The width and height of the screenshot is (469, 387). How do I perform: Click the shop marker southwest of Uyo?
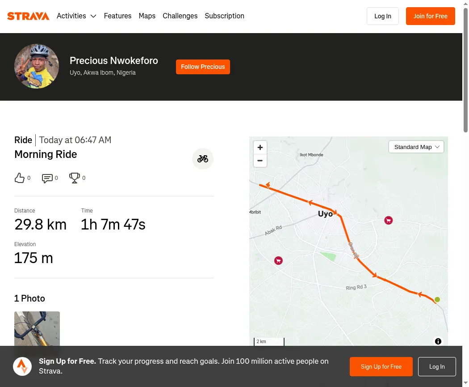[278, 260]
